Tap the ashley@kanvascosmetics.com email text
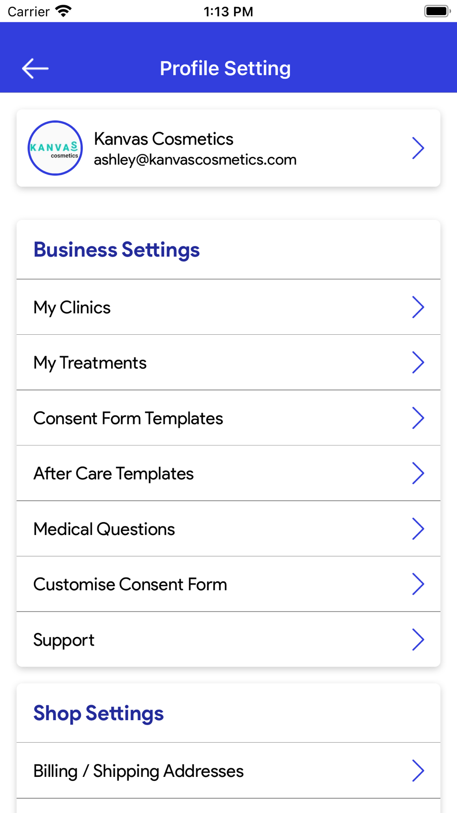This screenshot has width=457, height=813. click(x=195, y=160)
